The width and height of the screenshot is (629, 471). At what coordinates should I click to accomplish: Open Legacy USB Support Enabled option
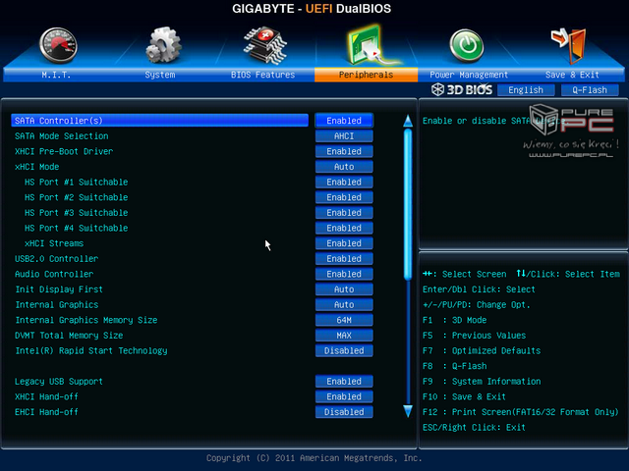344,382
